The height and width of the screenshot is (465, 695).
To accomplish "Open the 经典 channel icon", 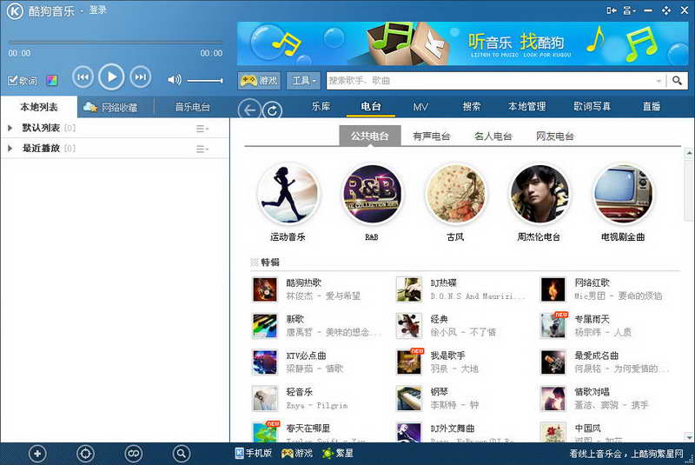I will coord(408,325).
